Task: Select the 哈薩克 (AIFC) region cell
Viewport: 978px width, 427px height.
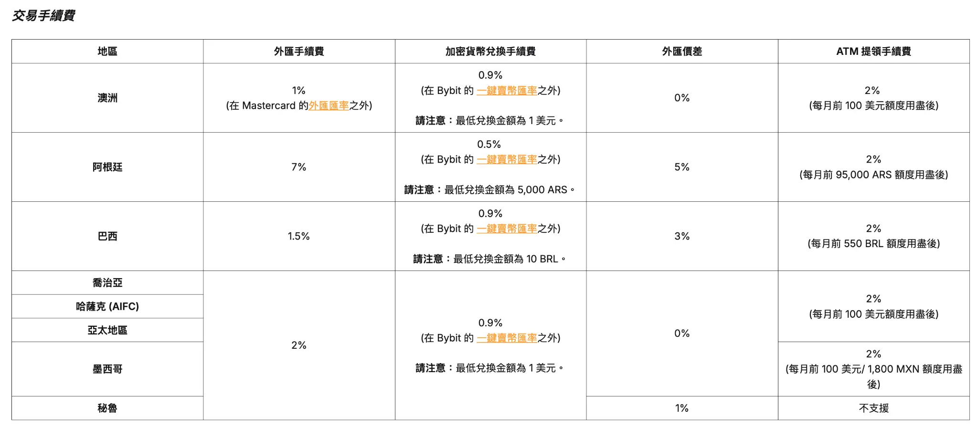Action: click(x=107, y=306)
